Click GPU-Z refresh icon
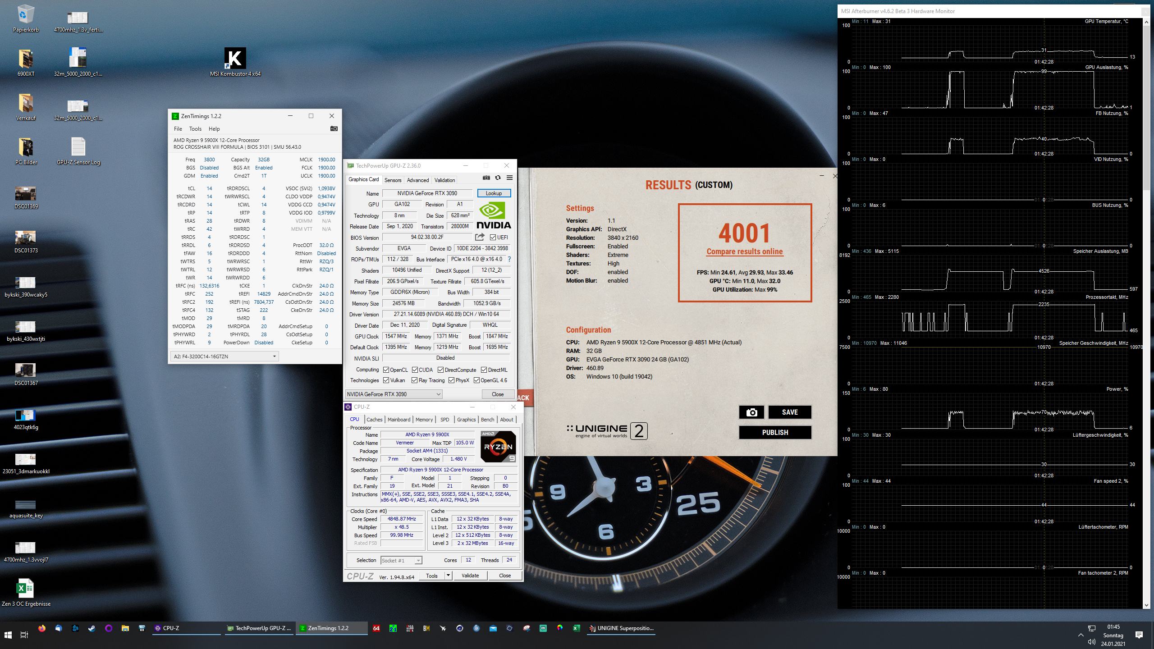 point(498,178)
